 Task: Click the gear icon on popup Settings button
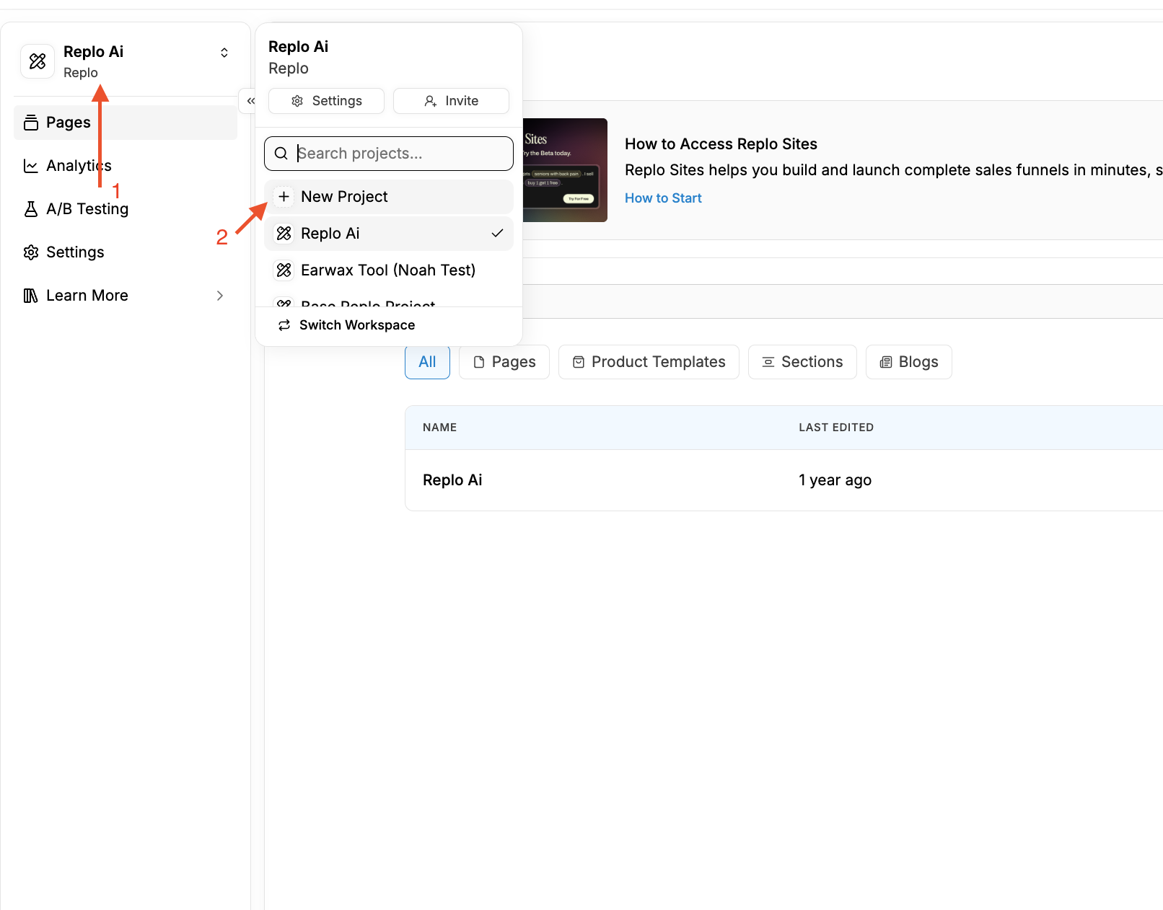297,101
